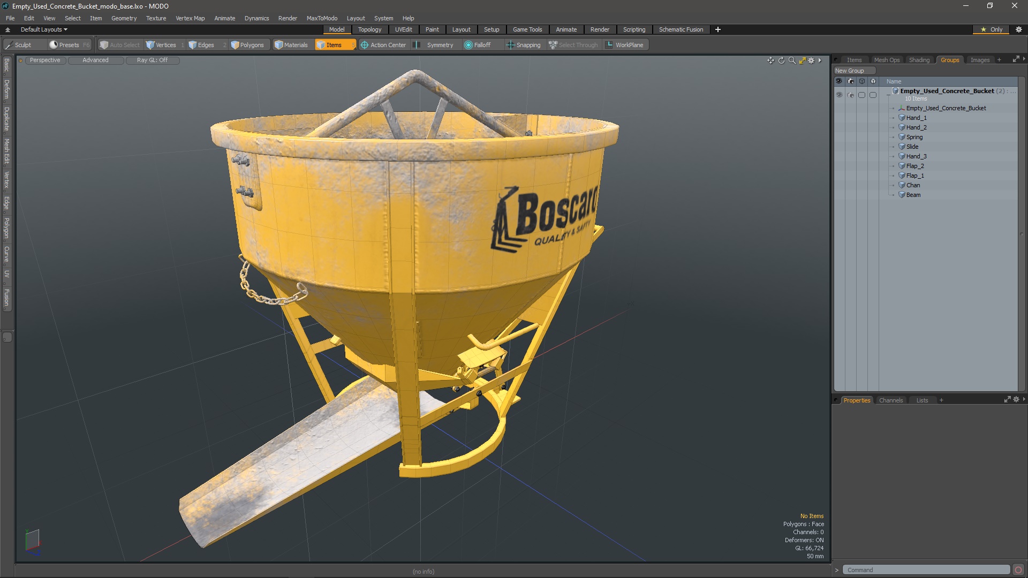Switch to the Schematic Fusion tab
This screenshot has width=1028, height=578.
click(x=681, y=29)
